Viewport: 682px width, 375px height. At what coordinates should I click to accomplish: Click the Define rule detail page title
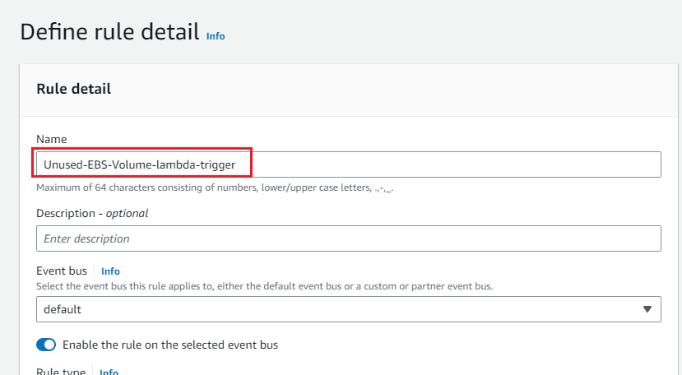110,32
